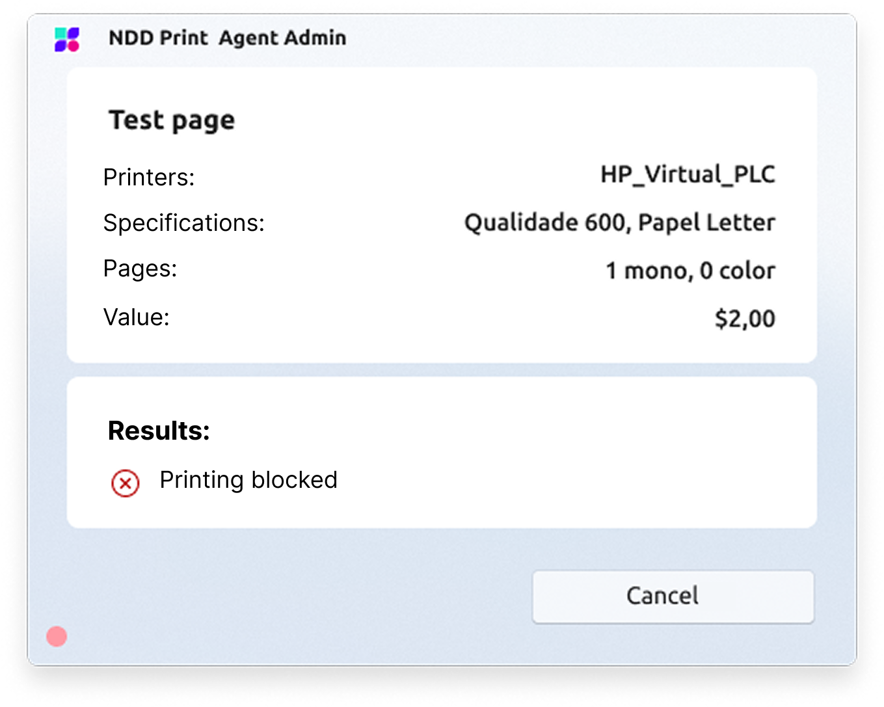Click the Test page heading
This screenshot has width=884, height=707.
(x=172, y=121)
